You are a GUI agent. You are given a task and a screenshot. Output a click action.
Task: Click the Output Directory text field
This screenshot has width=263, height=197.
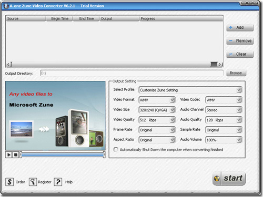(x=131, y=73)
